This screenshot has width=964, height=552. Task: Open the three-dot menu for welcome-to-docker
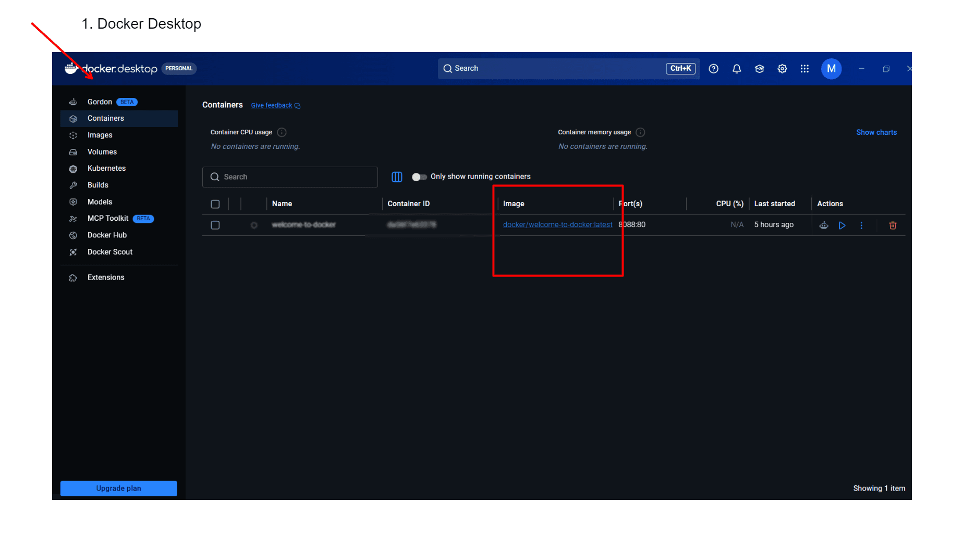point(861,225)
